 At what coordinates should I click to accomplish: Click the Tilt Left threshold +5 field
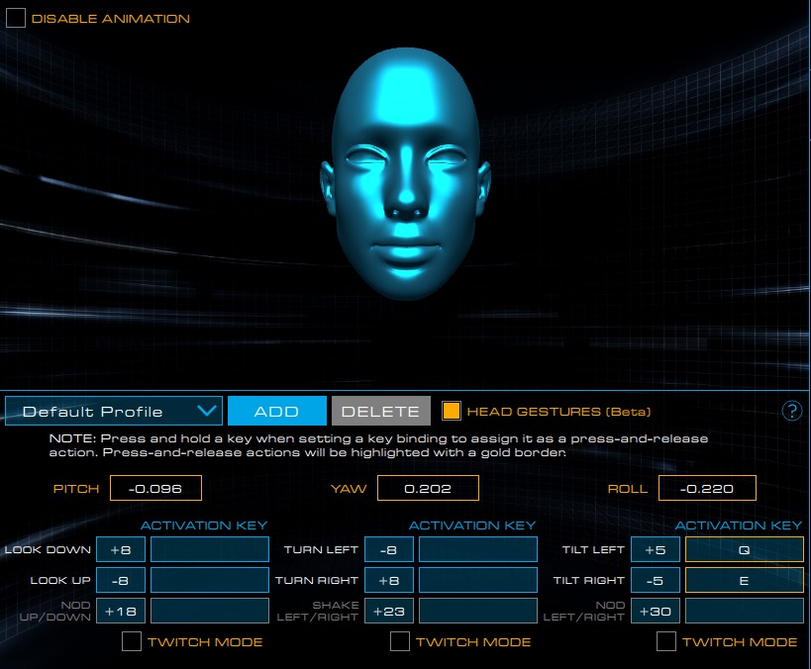coord(656,549)
